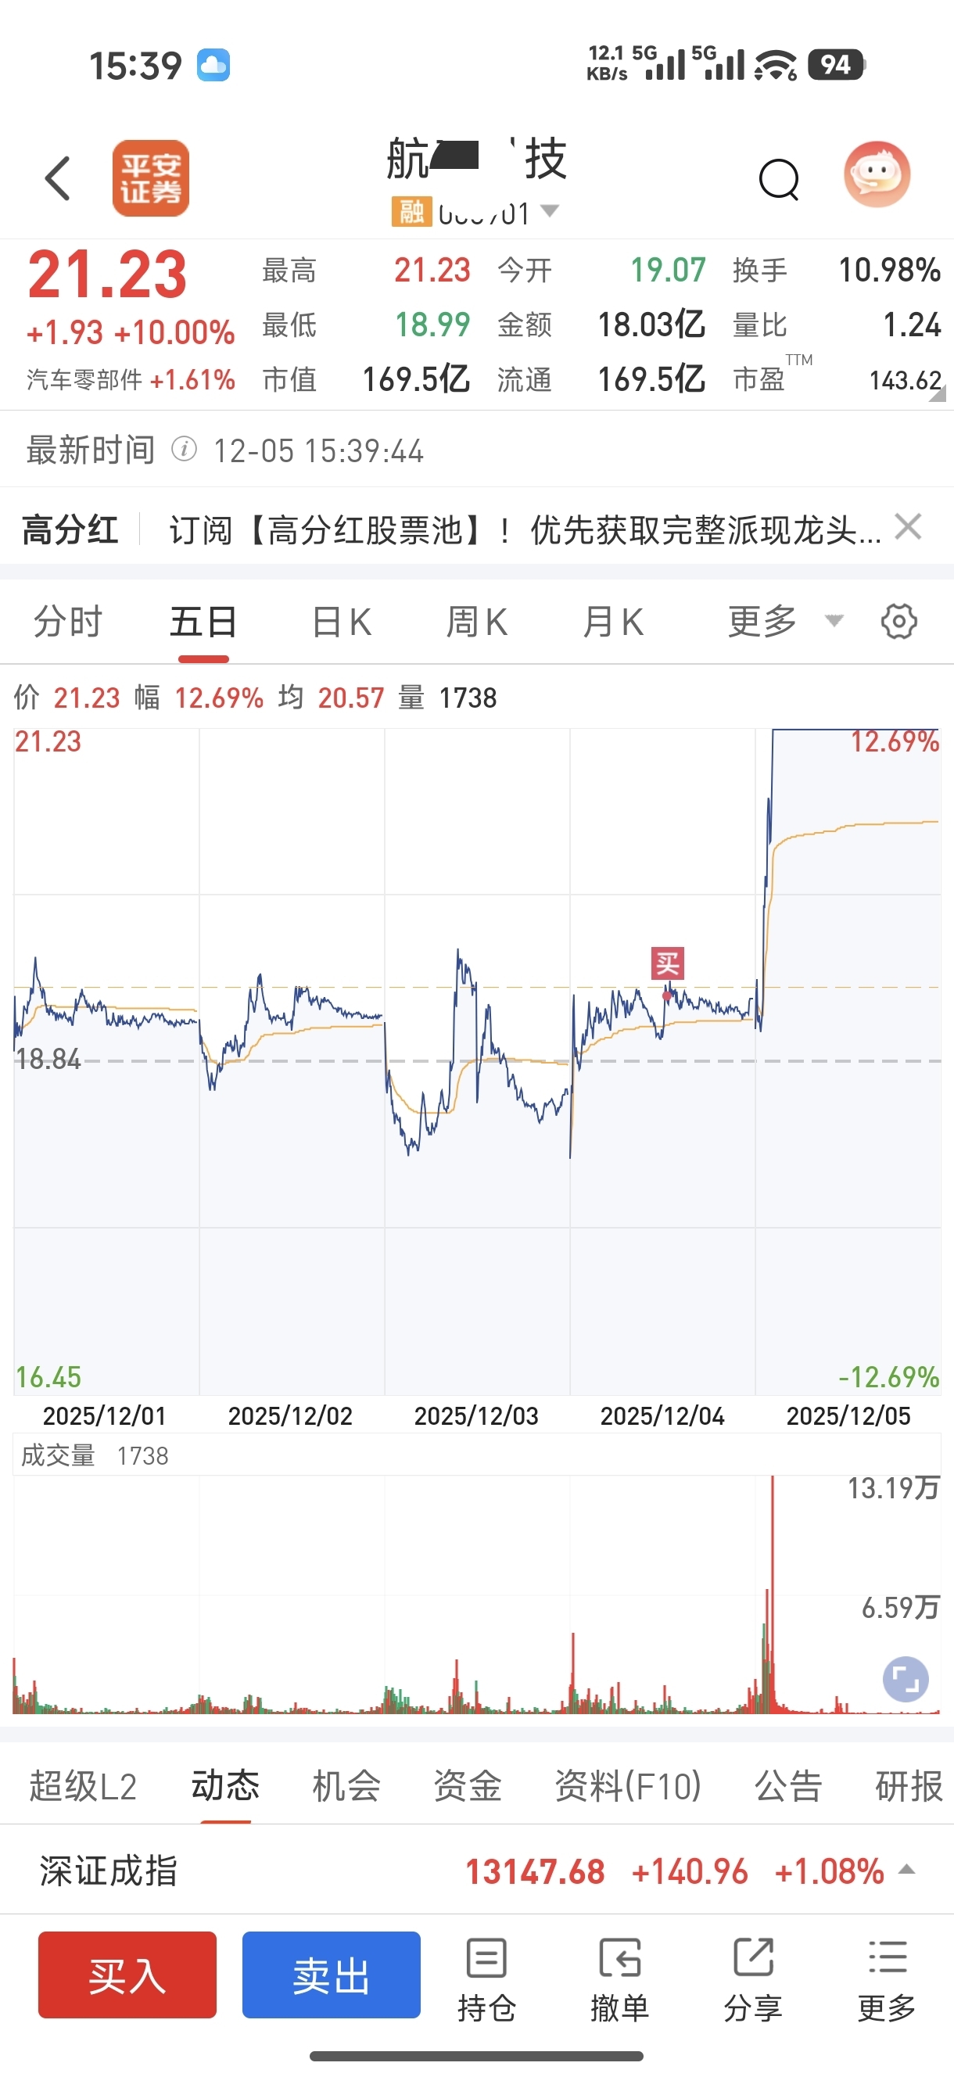
Task: Tap the search magnifier icon
Action: 778,179
